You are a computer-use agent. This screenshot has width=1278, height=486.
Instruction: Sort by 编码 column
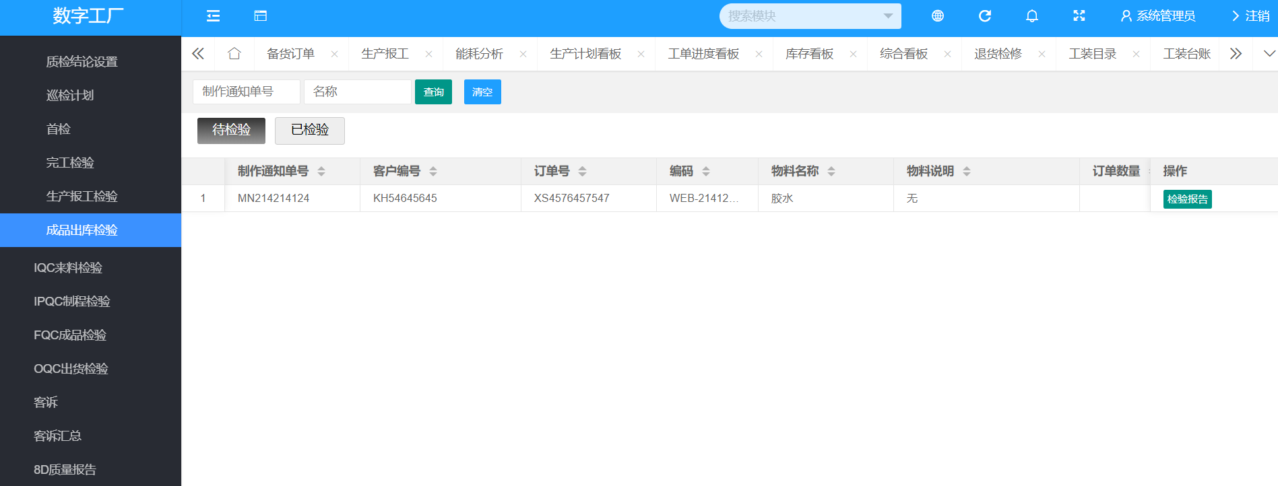[706, 171]
